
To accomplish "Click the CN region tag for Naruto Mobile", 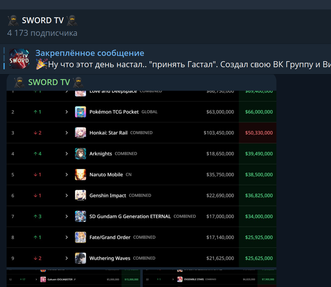I will [x=129, y=175].
